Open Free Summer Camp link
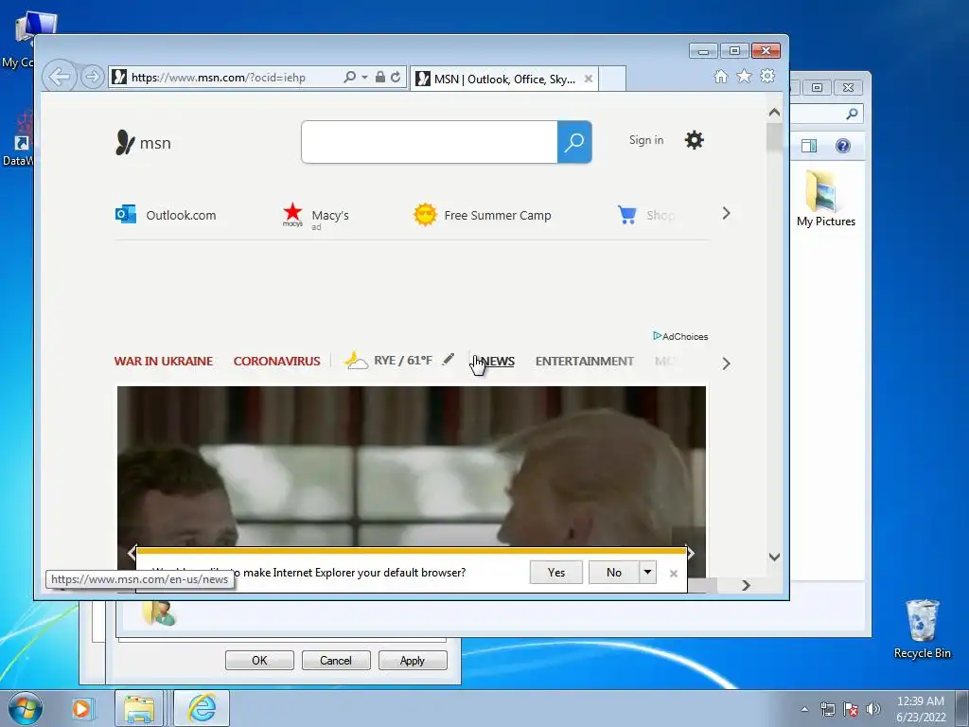 click(x=482, y=215)
